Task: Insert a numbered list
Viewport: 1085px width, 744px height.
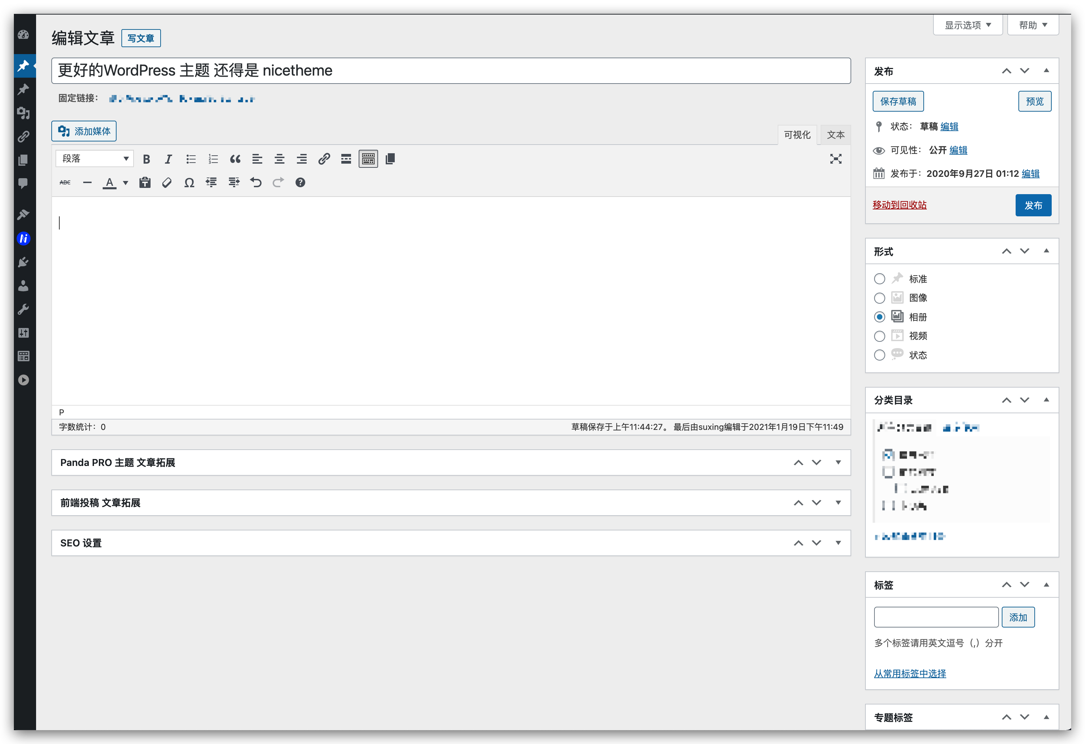Action: 213,159
